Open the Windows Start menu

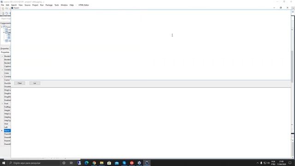click(4, 163)
